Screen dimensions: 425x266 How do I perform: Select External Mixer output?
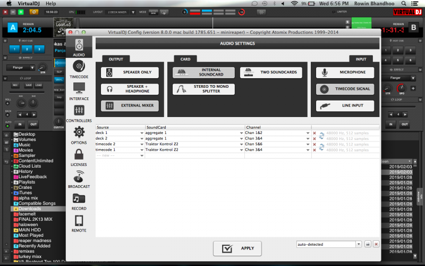pyautogui.click(x=130, y=105)
